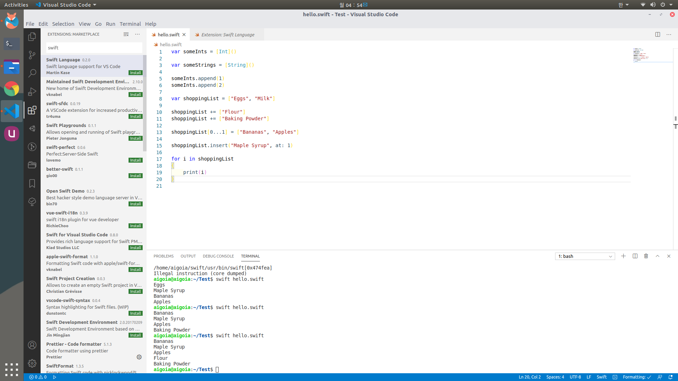Open the Accounts icon in activity bar
The height and width of the screenshot is (381, 678).
point(32,345)
